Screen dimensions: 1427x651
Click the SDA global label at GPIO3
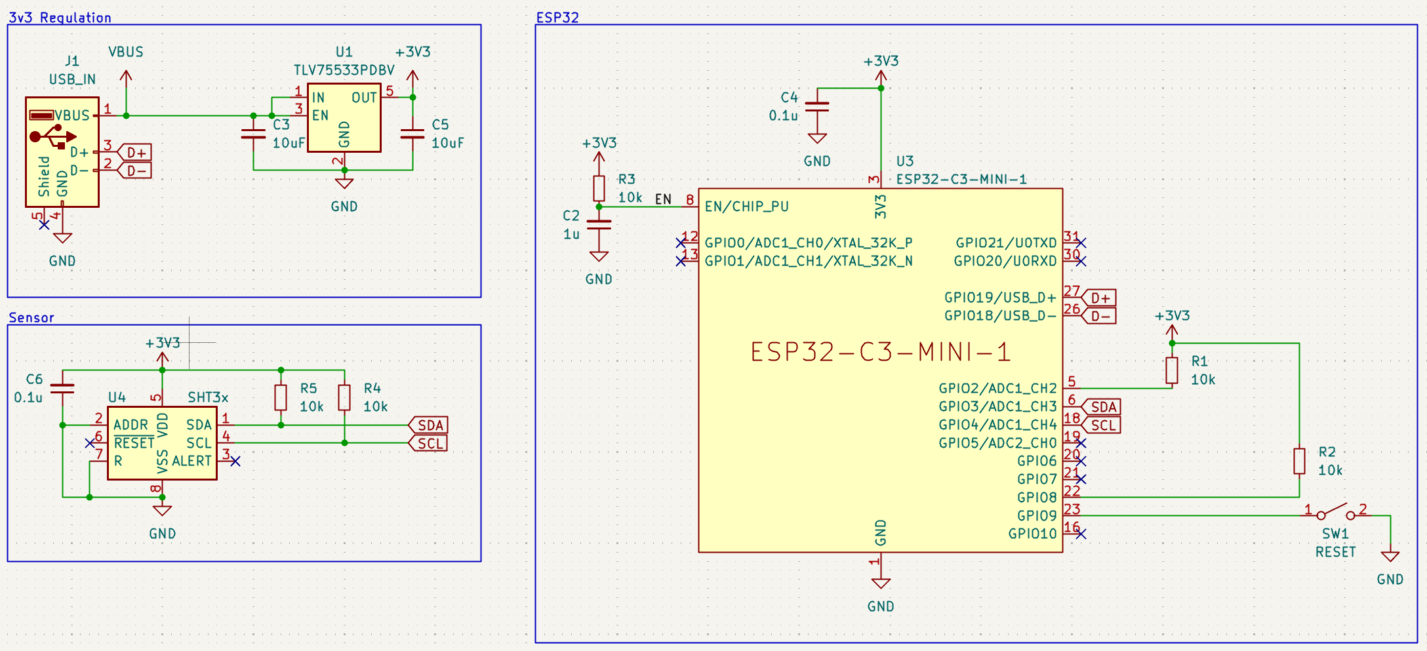pos(1101,406)
